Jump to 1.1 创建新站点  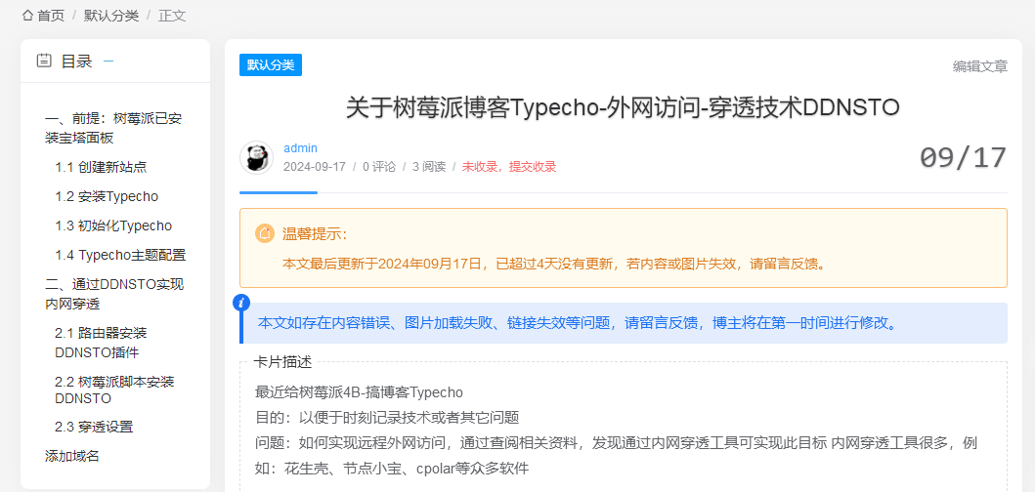pos(101,168)
